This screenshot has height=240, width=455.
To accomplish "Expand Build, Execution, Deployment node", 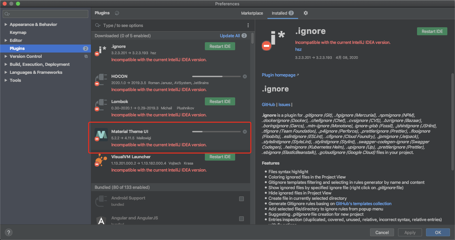I will [x=6, y=64].
